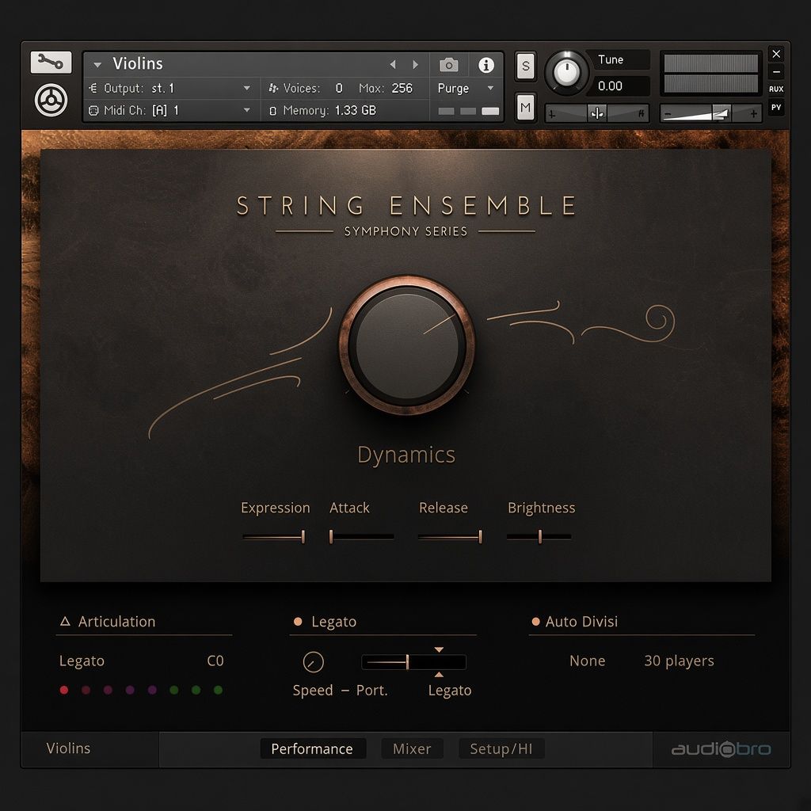Screen dimensions: 811x811
Task: Adjust the Brightness slider
Action: [x=539, y=537]
